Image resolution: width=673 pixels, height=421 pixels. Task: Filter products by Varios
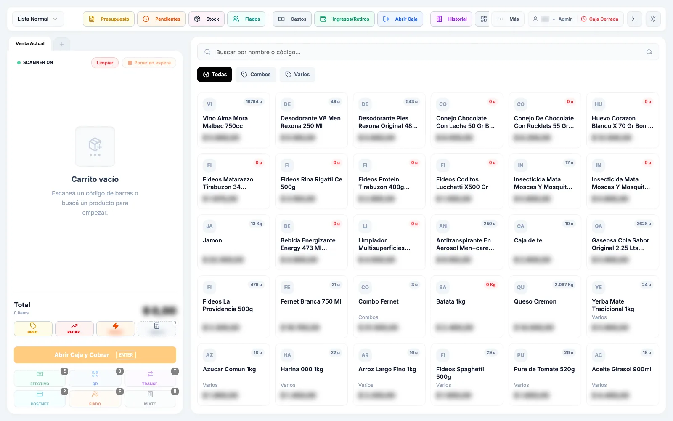coord(297,75)
